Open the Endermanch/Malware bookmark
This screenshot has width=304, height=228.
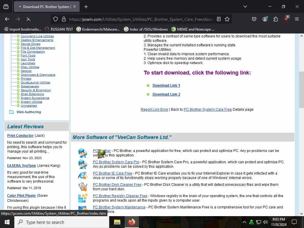tap(98, 29)
